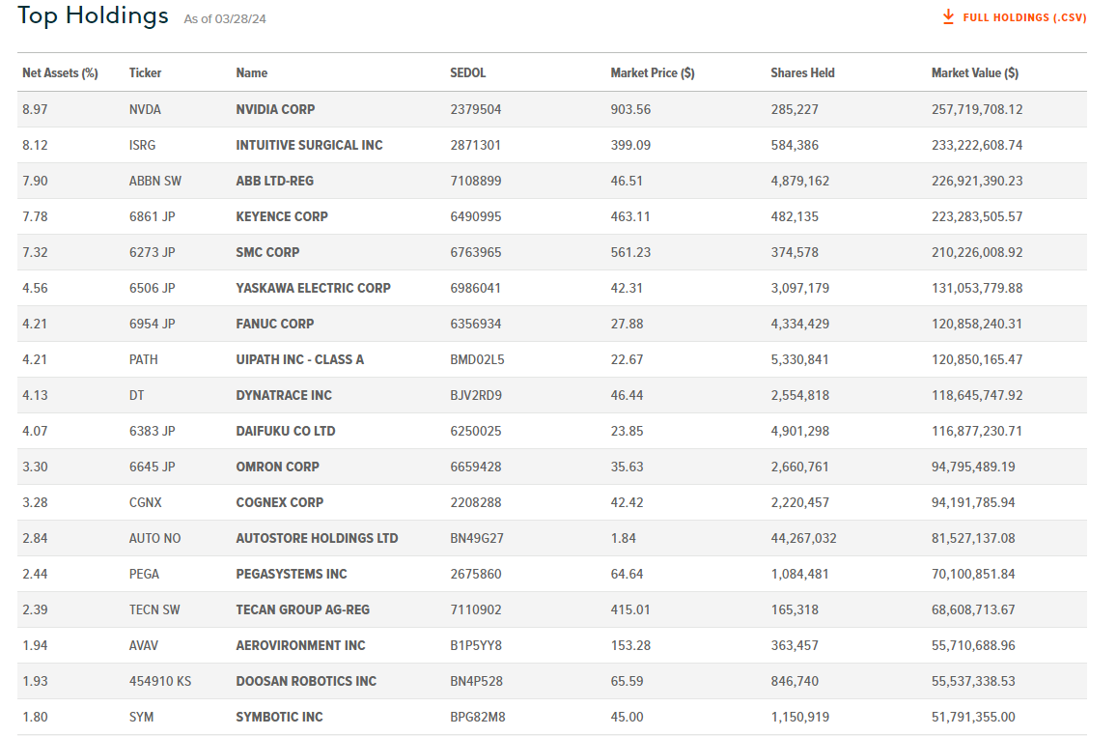Click the As of 03/28/24 date text
The image size is (1117, 736).
click(x=225, y=19)
